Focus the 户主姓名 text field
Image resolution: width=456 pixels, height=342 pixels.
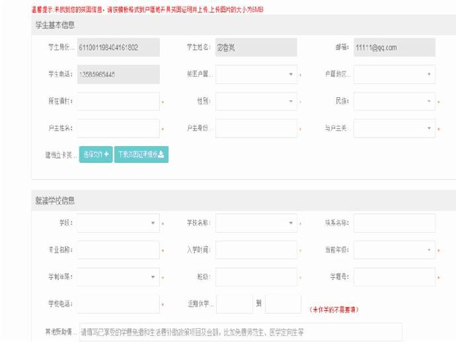click(x=118, y=128)
